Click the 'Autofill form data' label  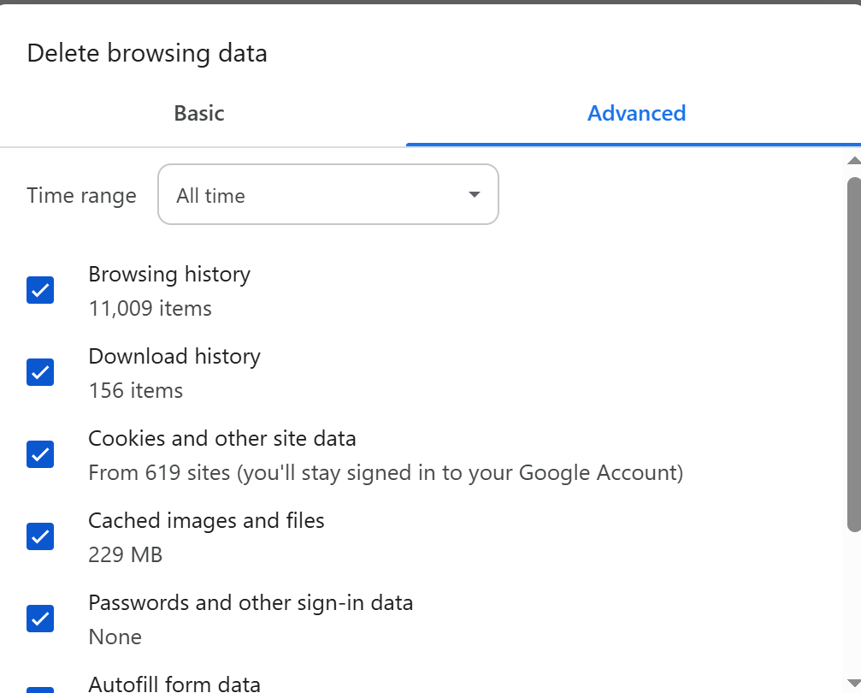(x=174, y=684)
